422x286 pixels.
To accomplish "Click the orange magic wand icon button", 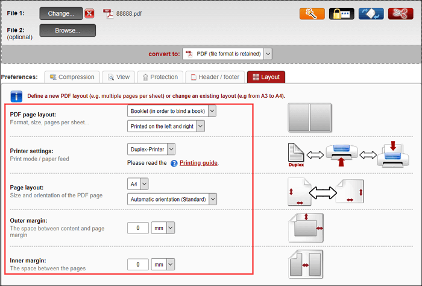I will pos(312,14).
